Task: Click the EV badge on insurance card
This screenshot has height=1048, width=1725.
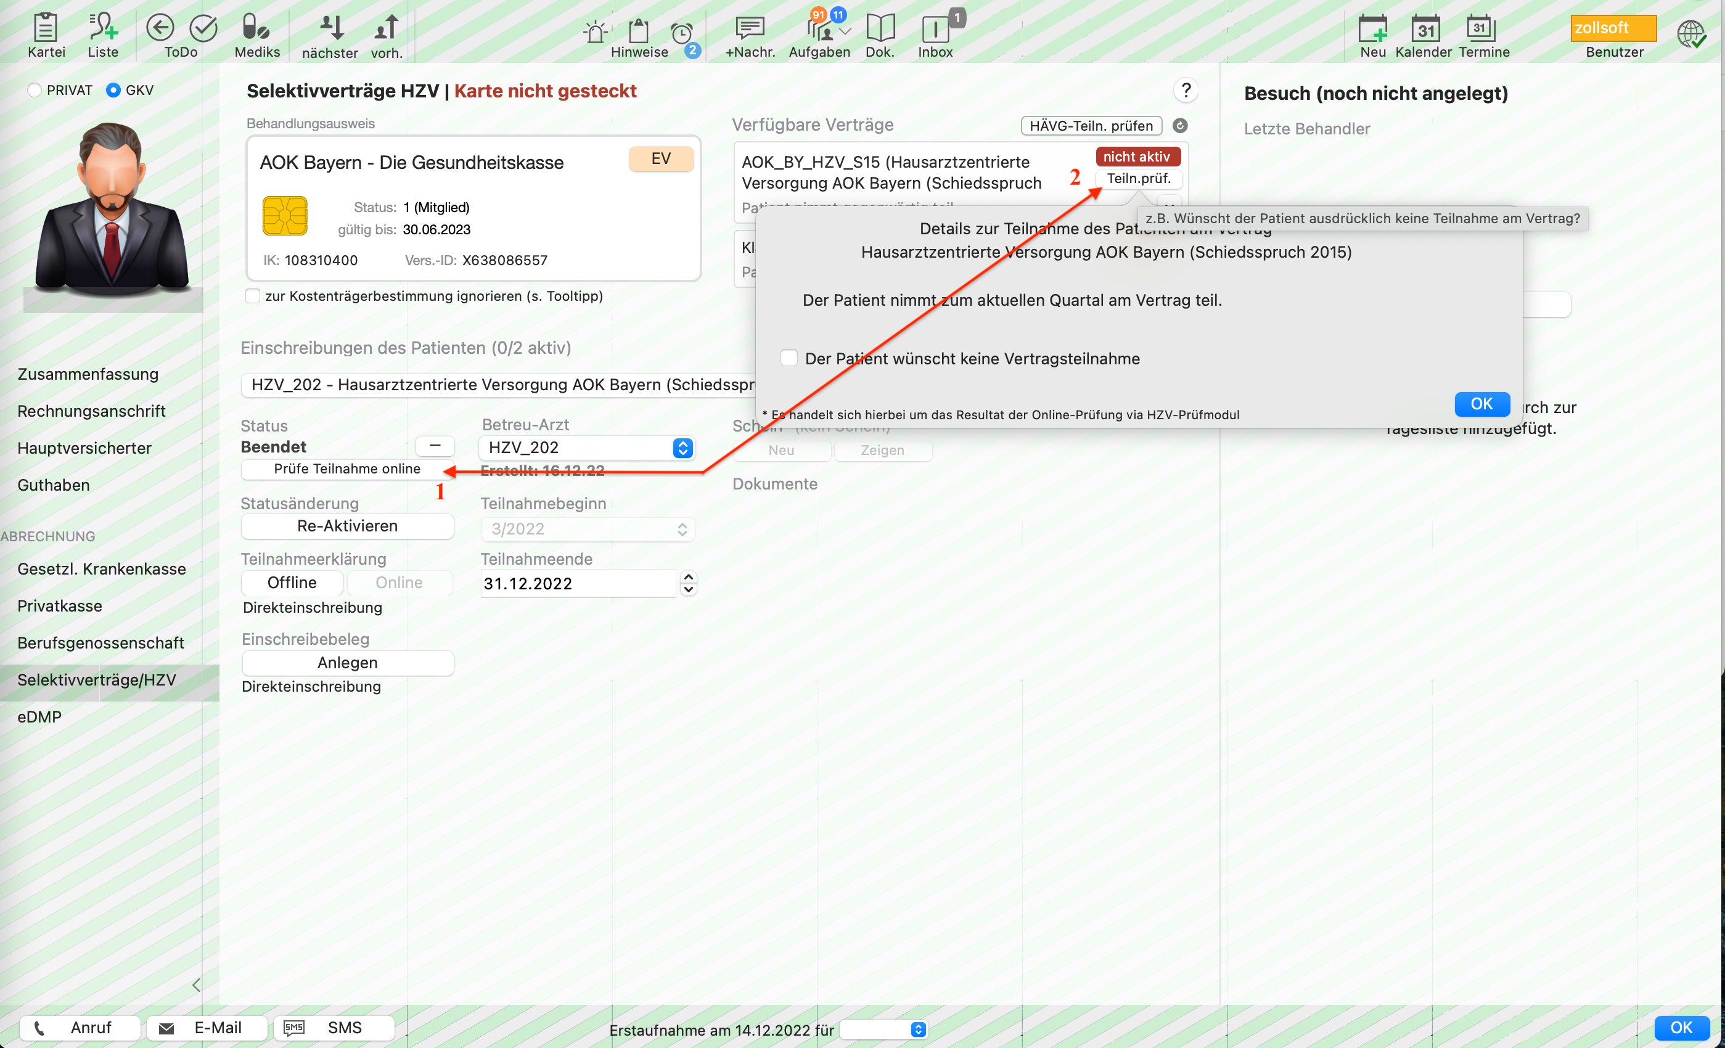Action: point(661,158)
